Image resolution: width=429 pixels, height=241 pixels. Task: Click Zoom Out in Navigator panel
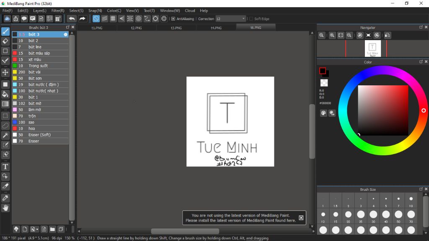tap(349, 35)
